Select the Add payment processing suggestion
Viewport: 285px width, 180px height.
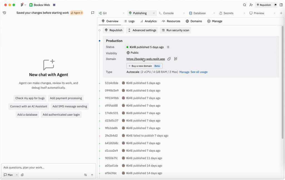coord(66,98)
